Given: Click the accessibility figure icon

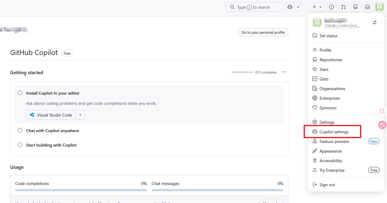Looking at the screenshot, I should (315, 160).
